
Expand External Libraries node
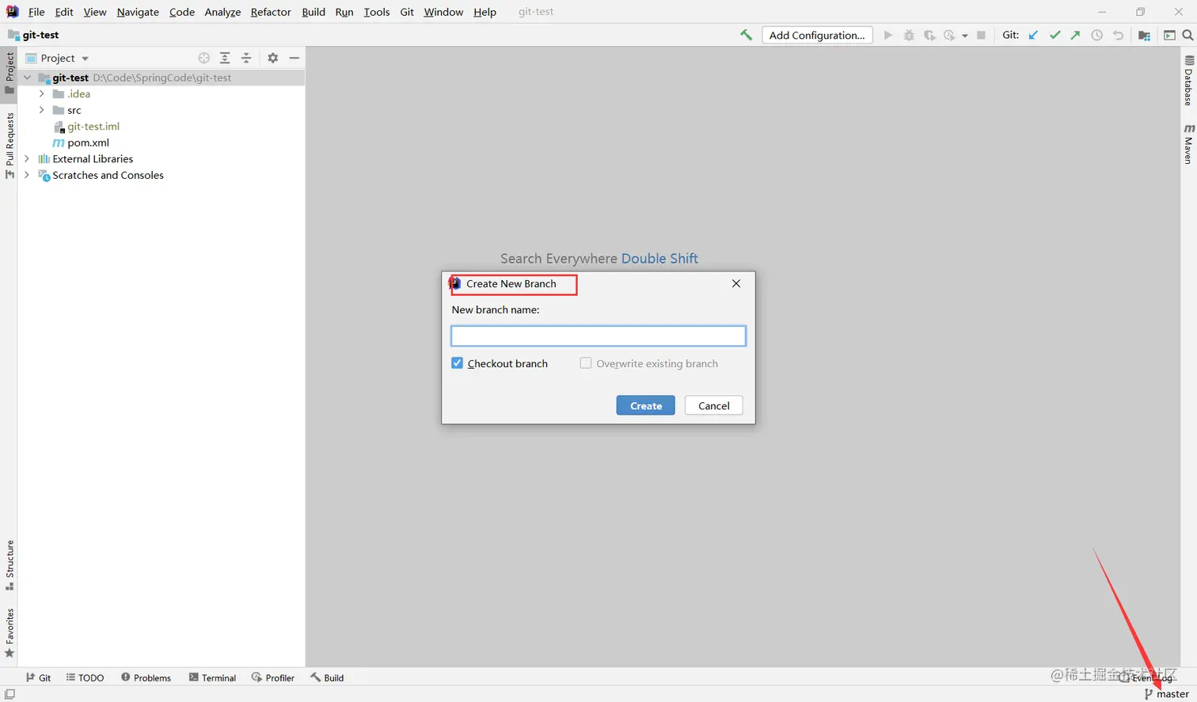pyautogui.click(x=28, y=158)
